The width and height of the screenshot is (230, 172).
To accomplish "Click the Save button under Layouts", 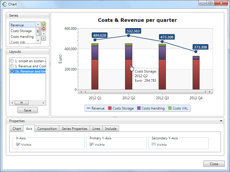I will [x=28, y=110].
